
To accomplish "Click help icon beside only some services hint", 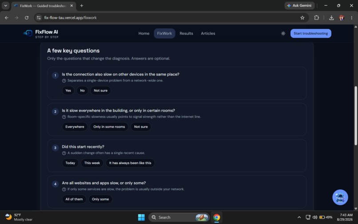I will pos(64,189).
